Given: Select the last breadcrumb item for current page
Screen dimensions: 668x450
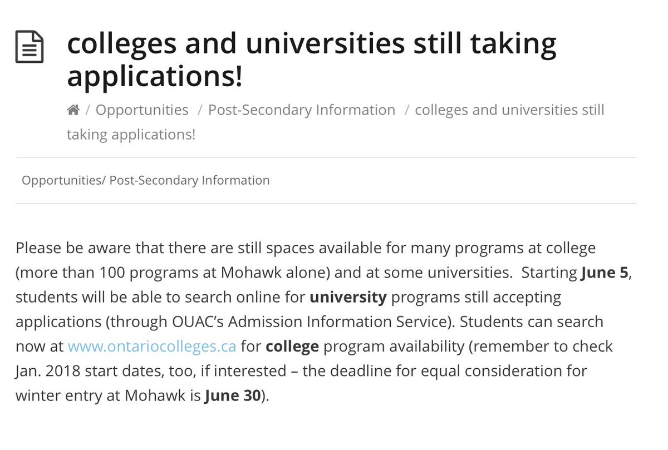Looking at the screenshot, I should click(x=336, y=122).
